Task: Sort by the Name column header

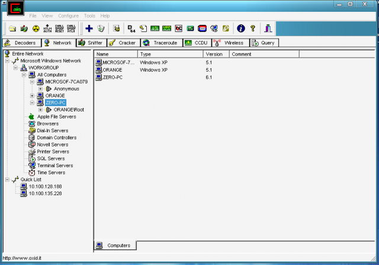Action: pyautogui.click(x=116, y=54)
